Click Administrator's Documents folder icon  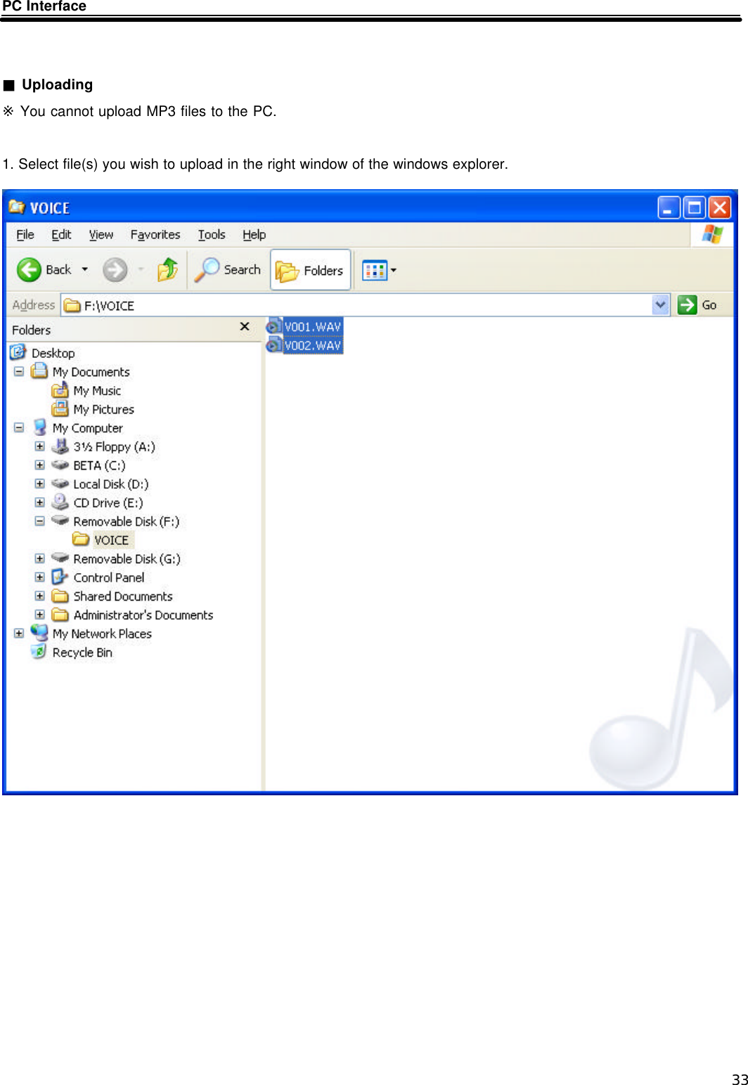point(60,615)
